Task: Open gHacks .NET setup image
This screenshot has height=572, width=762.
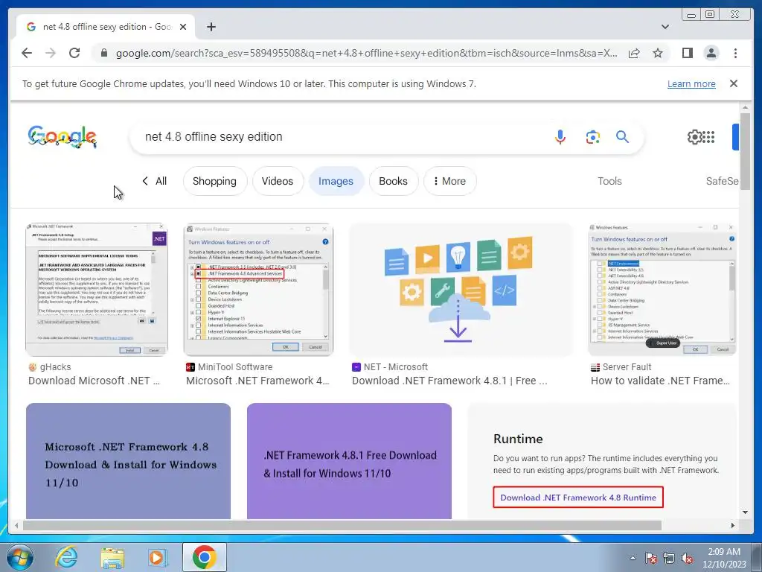Action: point(97,290)
